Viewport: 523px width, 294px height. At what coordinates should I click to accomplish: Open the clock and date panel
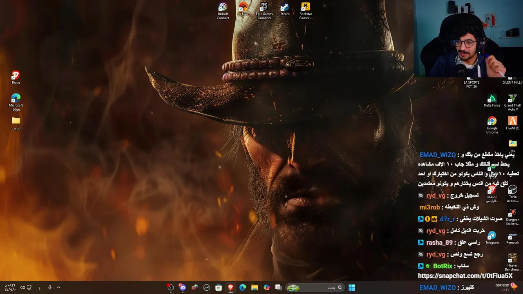click(x=10, y=287)
